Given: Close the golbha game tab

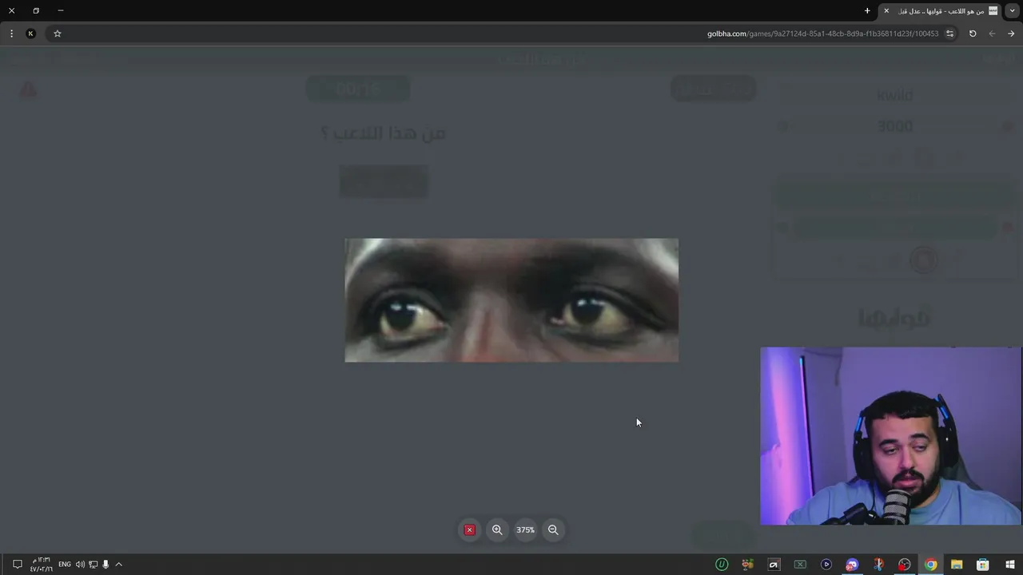Looking at the screenshot, I should [886, 10].
